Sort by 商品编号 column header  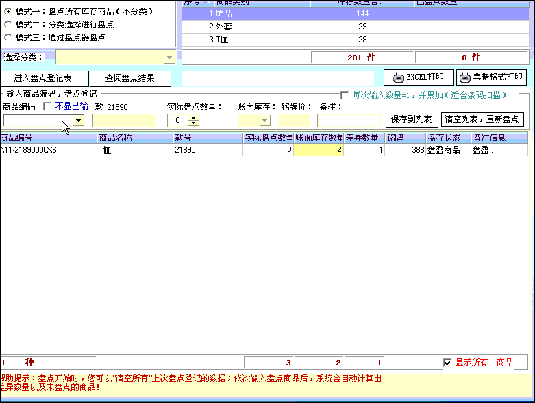[x=48, y=138]
